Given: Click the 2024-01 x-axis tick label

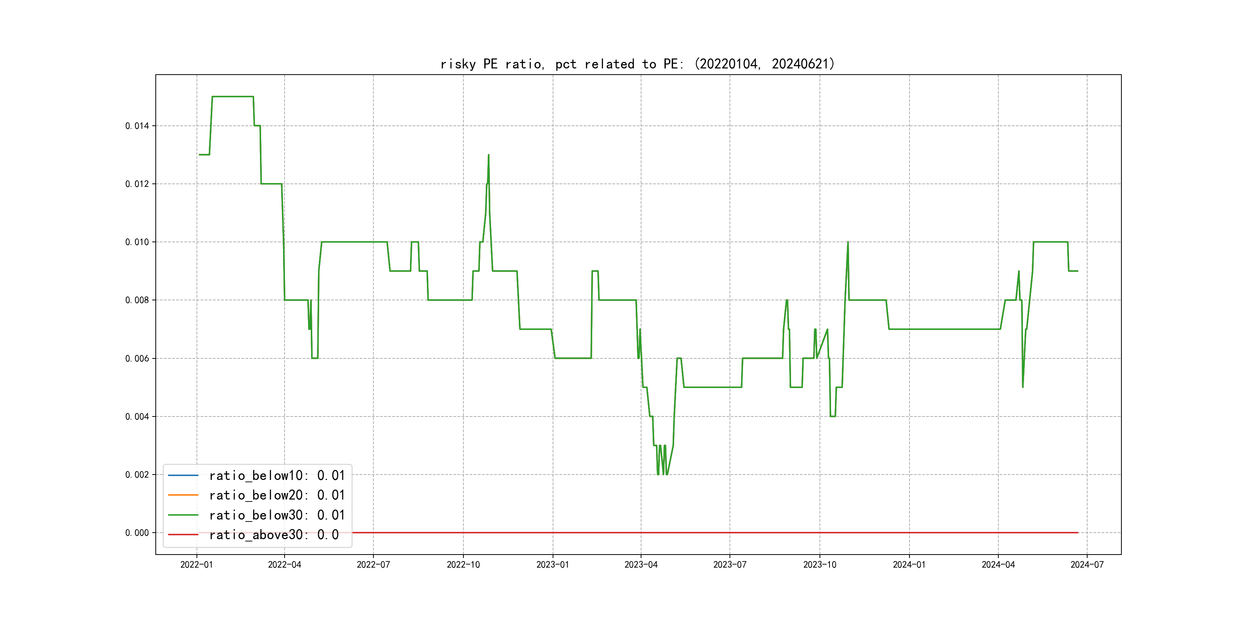Looking at the screenshot, I should click(909, 565).
